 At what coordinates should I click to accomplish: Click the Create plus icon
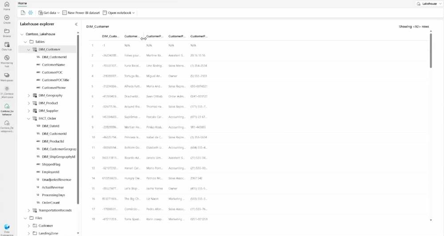[x=7, y=18]
